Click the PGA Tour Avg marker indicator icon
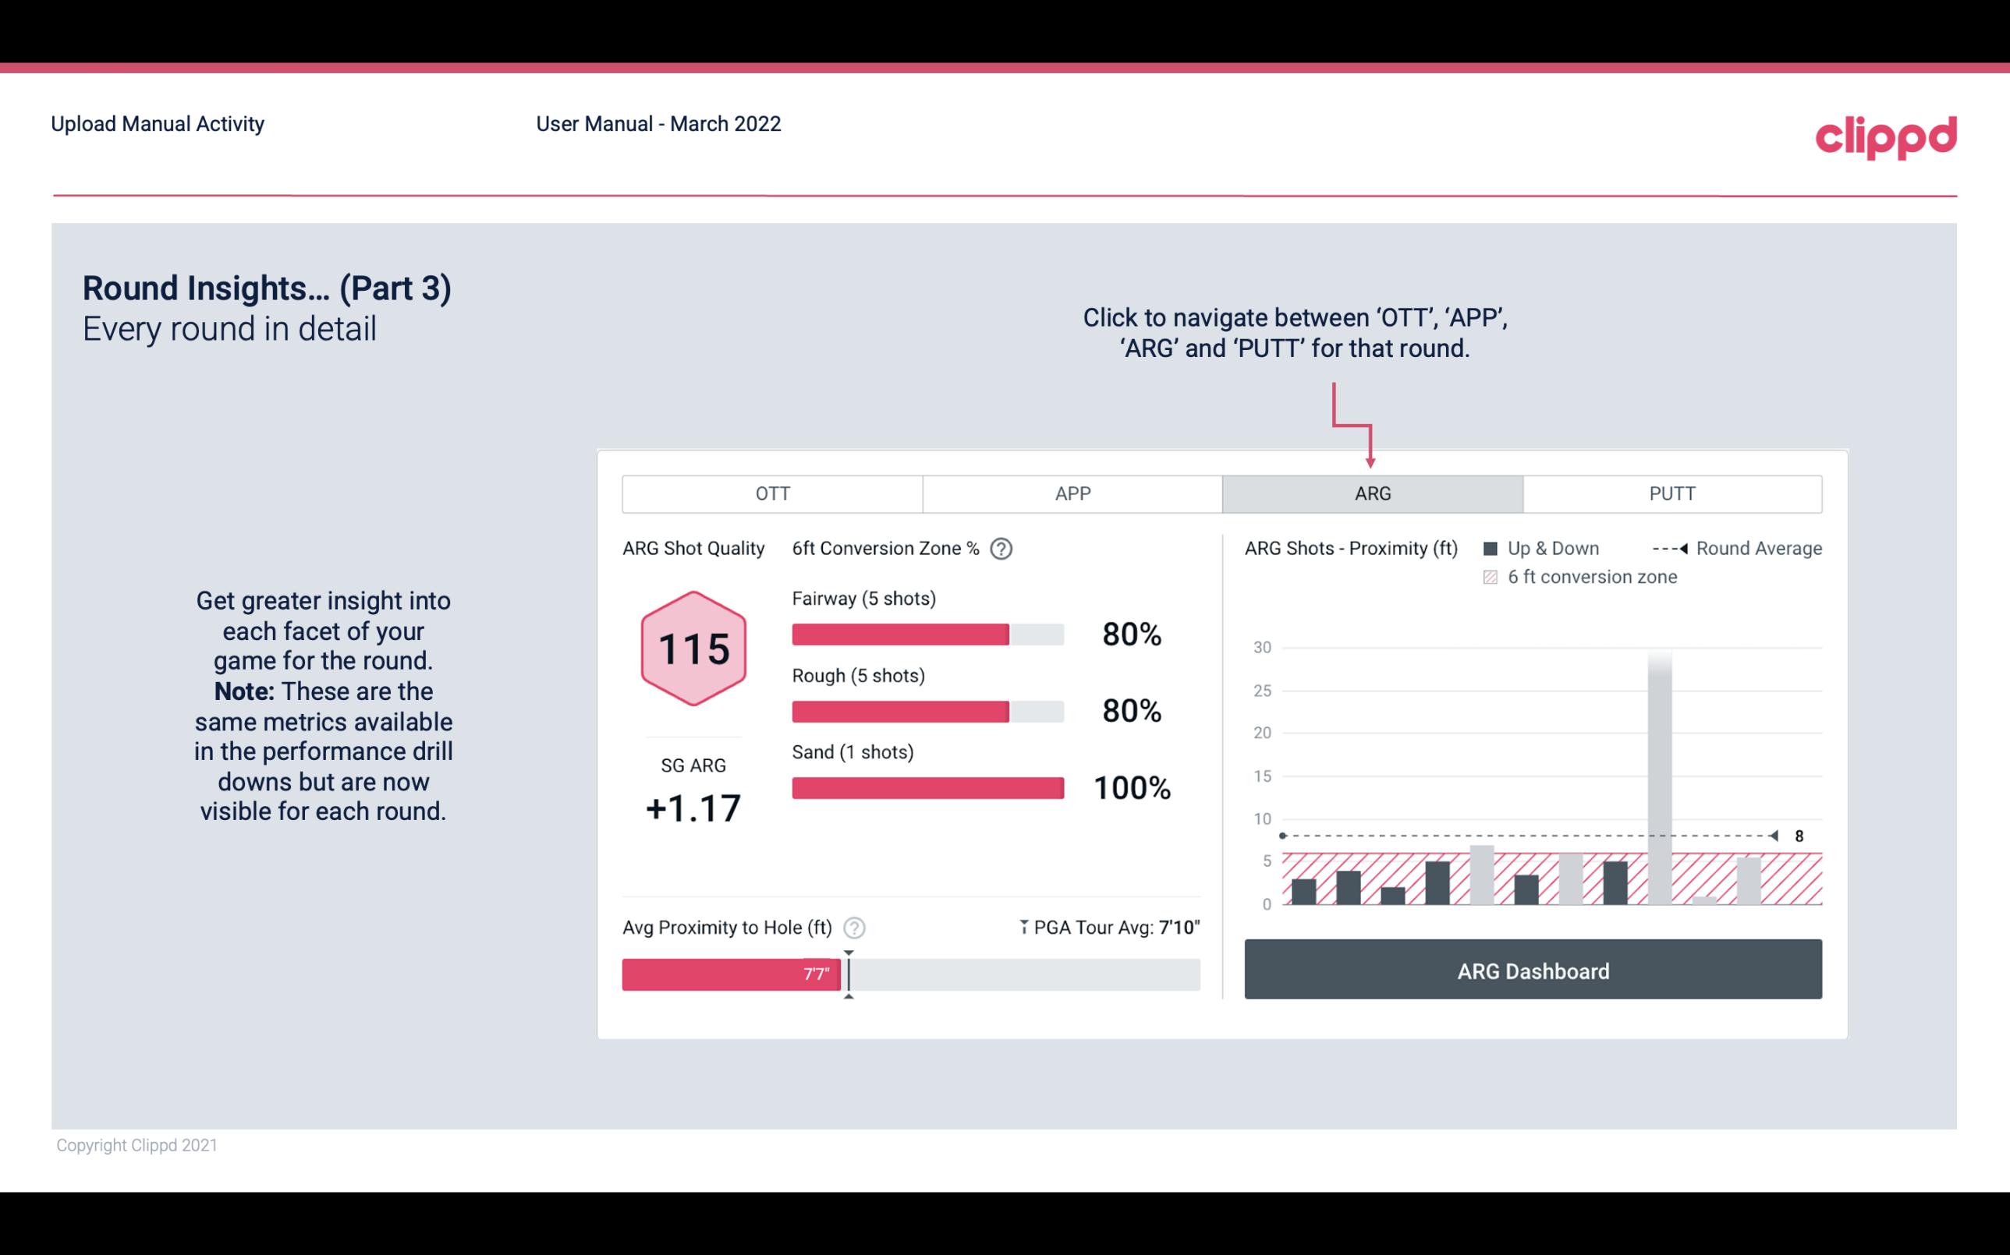Viewport: 2010px width, 1255px height. pos(1023,927)
